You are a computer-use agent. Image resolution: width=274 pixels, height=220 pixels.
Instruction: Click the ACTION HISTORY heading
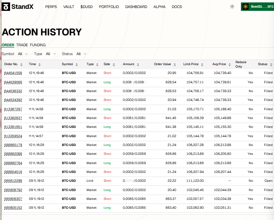[x=42, y=32]
